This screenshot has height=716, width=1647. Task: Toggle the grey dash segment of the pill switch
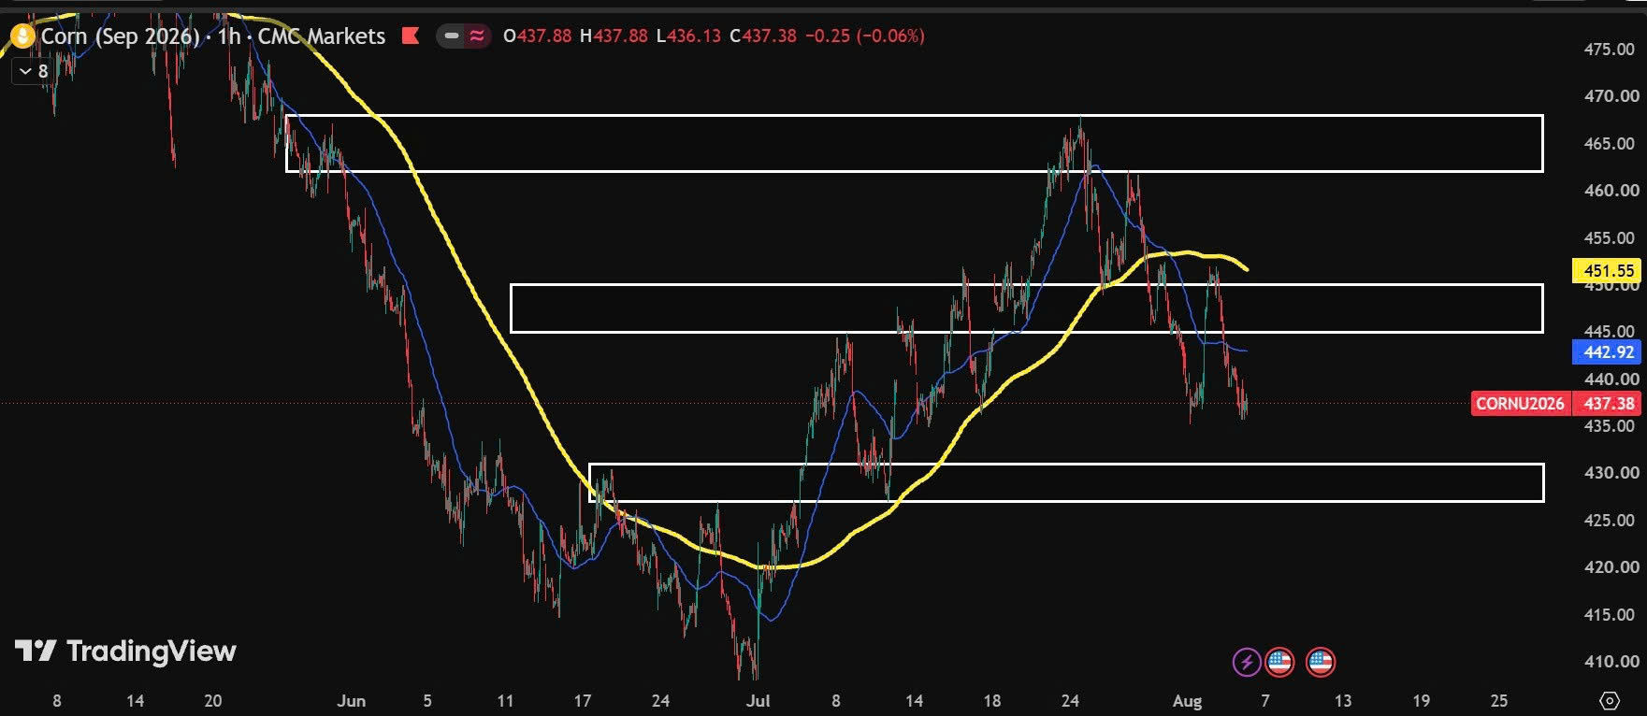click(x=452, y=36)
